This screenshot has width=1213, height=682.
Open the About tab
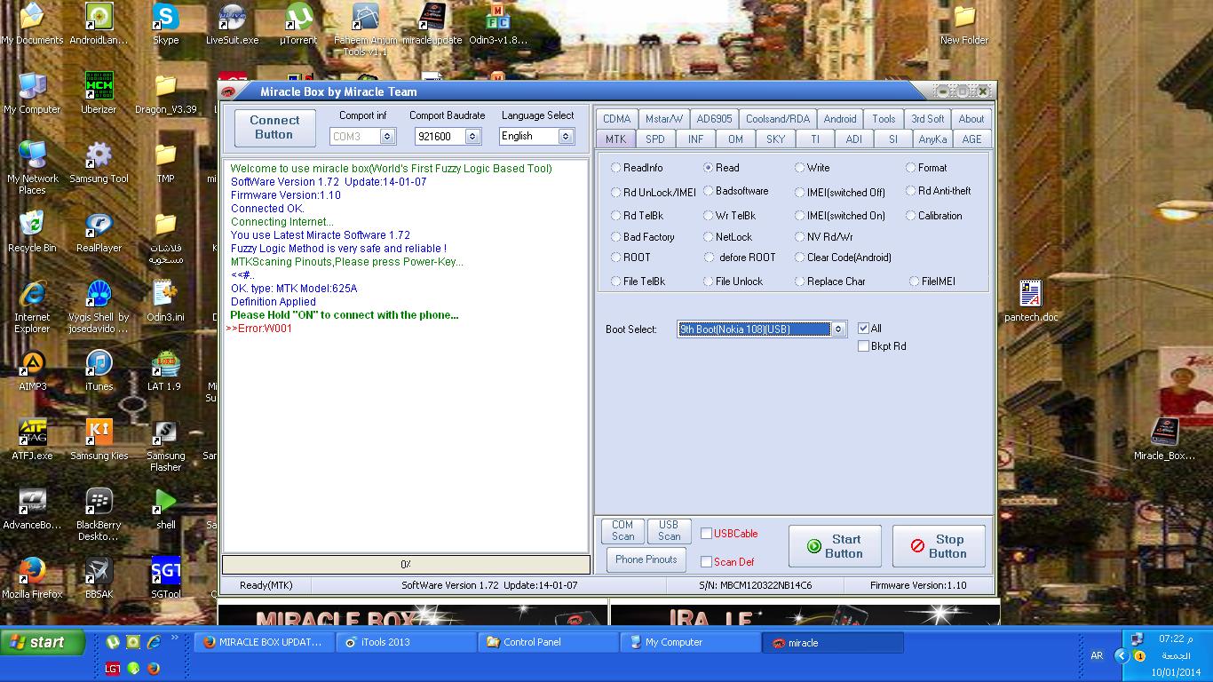971,119
